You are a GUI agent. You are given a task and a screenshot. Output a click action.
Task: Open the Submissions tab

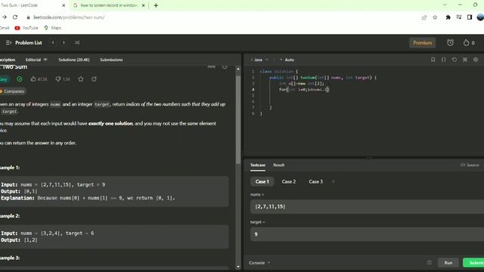click(x=111, y=60)
